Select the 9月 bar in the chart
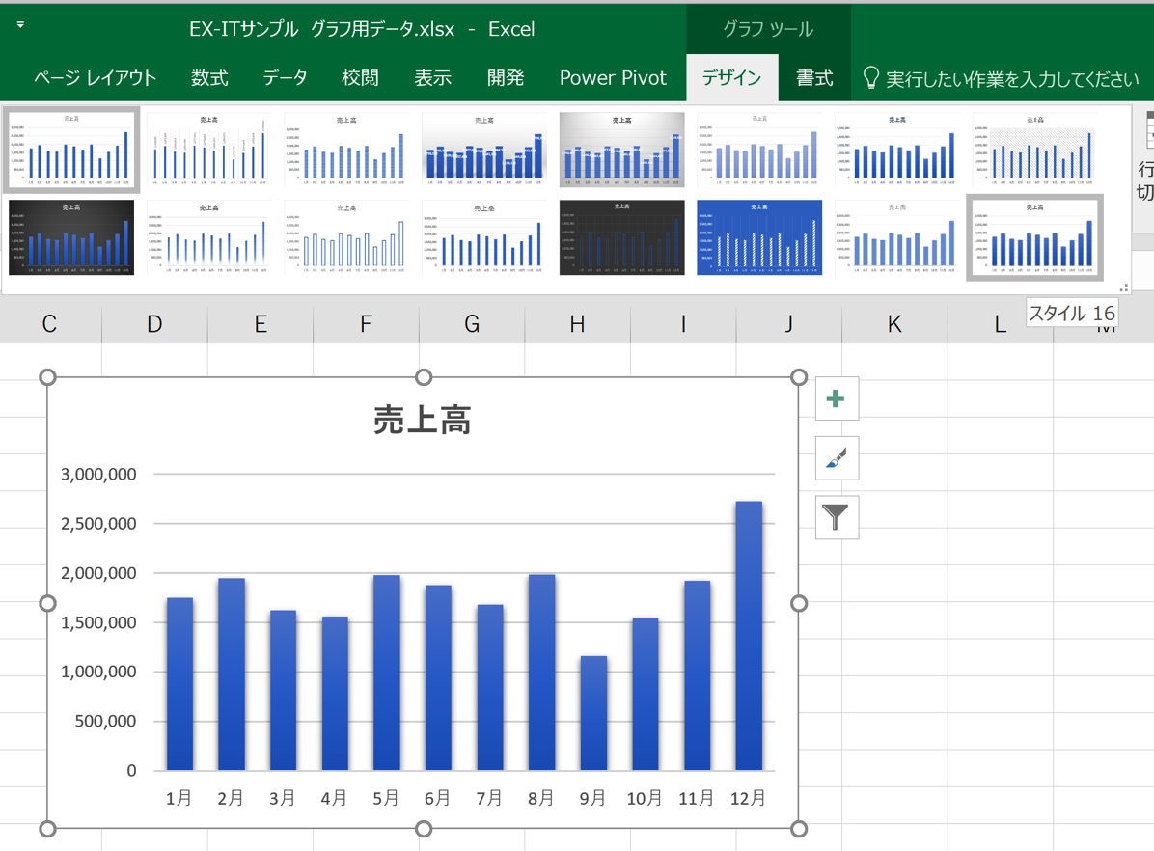 coord(594,713)
